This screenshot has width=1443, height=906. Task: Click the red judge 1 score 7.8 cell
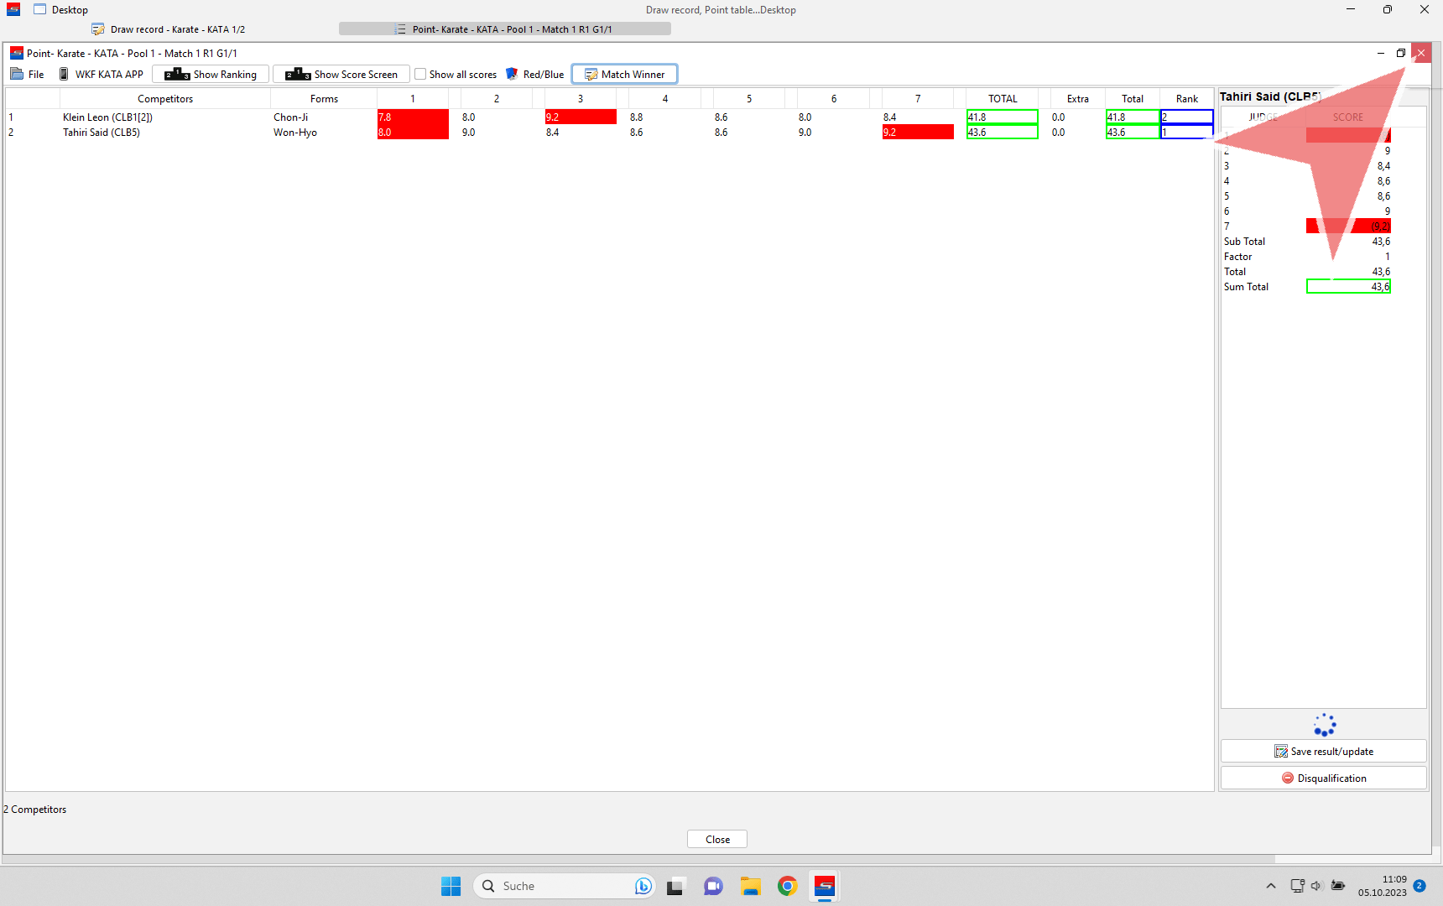(412, 117)
